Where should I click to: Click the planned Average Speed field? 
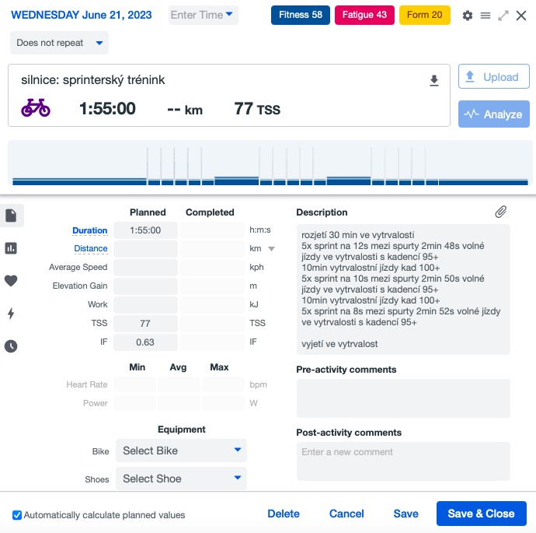[x=145, y=268]
